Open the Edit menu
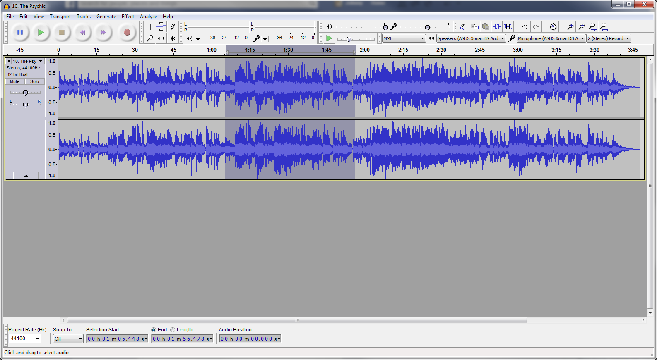The image size is (657, 360). tap(24, 17)
